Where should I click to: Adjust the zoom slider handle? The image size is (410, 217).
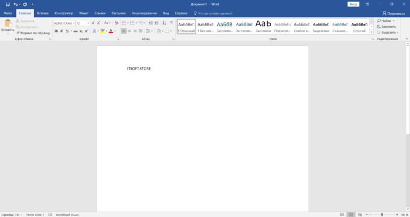(x=382, y=215)
